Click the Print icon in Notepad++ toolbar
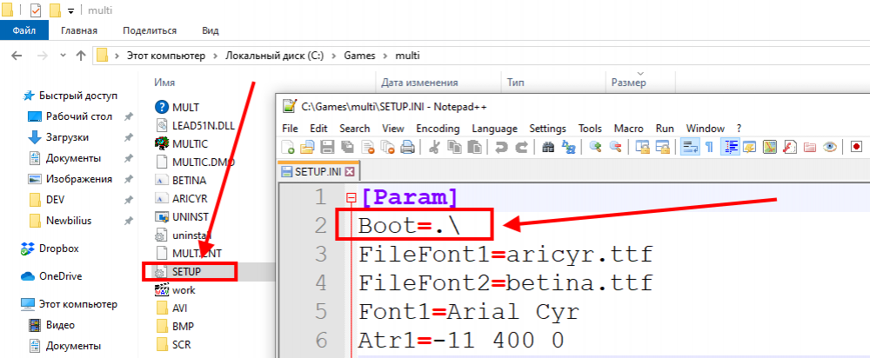The height and width of the screenshot is (358, 870). tap(406, 147)
